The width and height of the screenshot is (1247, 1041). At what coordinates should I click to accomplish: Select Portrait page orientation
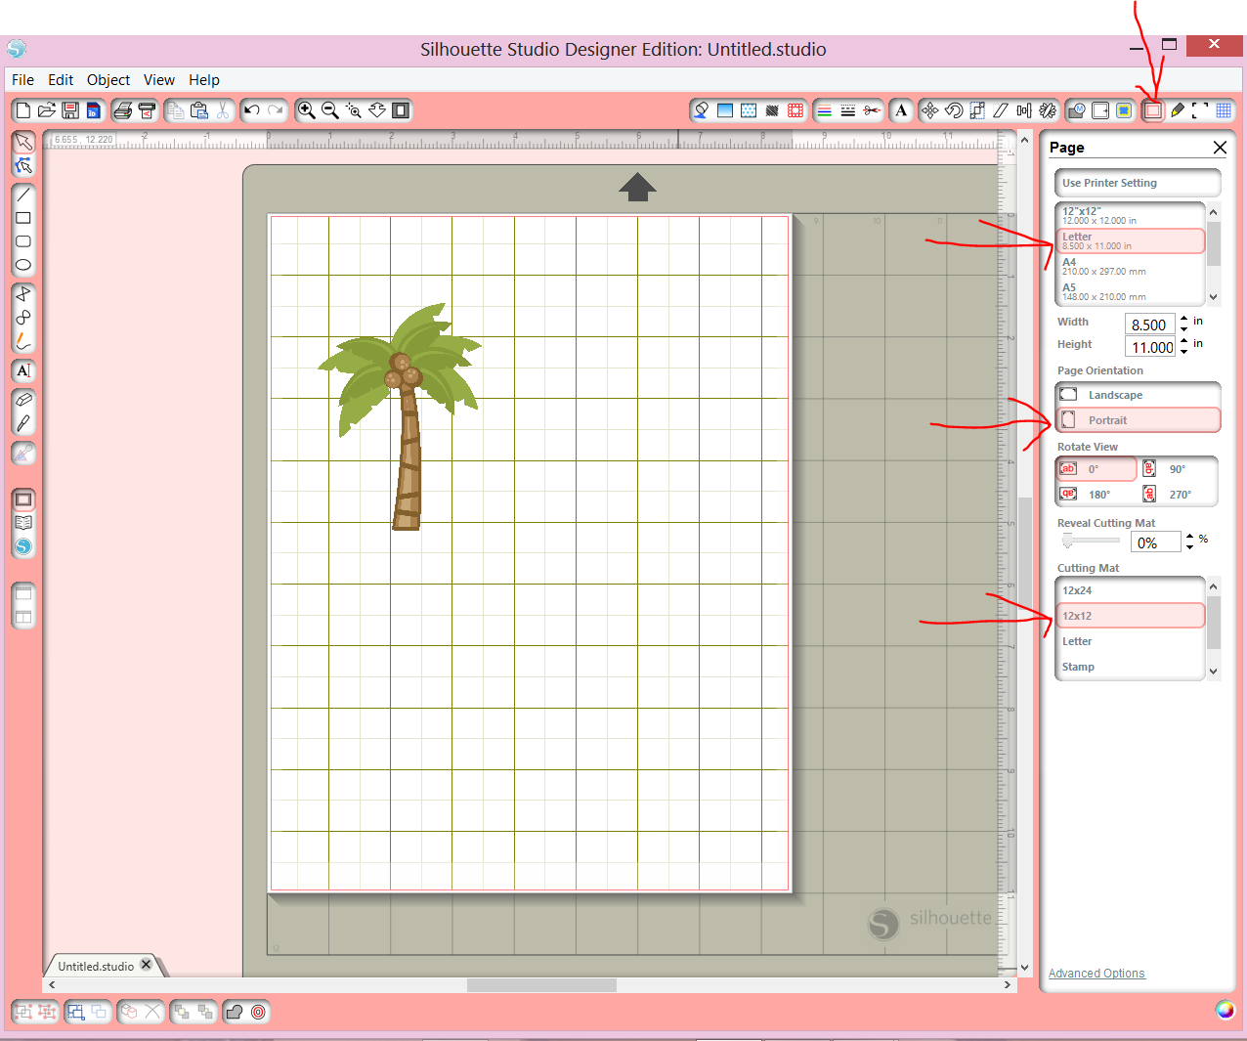1138,420
